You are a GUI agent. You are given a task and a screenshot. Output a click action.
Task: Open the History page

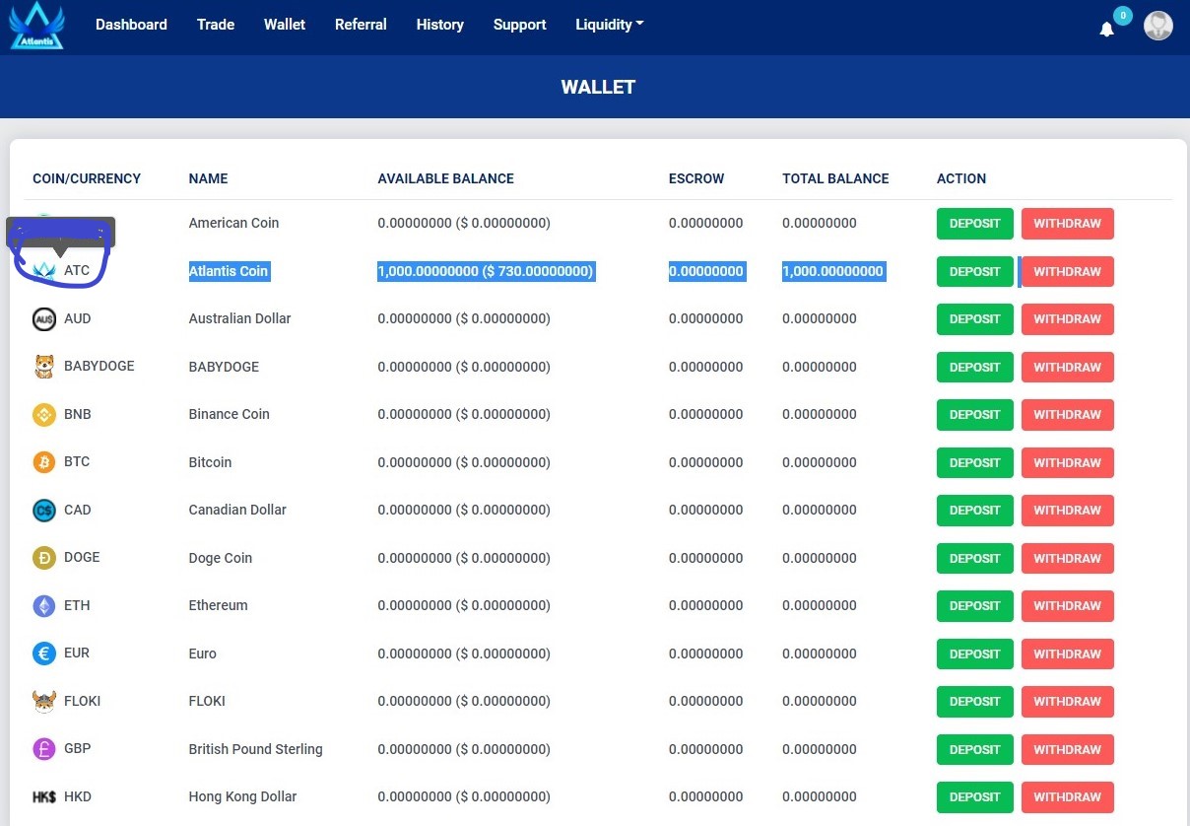439,25
